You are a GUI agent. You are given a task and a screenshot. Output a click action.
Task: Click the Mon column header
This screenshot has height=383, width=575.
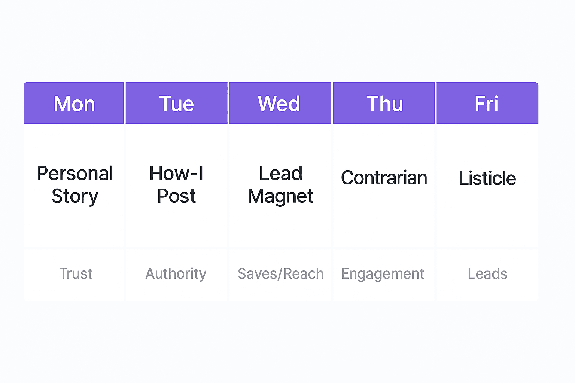tap(74, 104)
